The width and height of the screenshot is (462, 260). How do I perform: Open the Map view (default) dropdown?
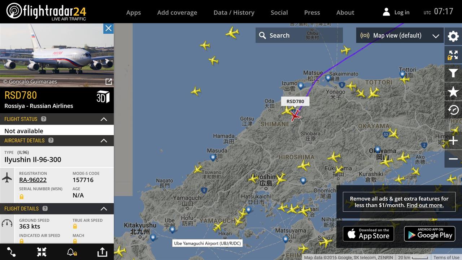pos(400,35)
